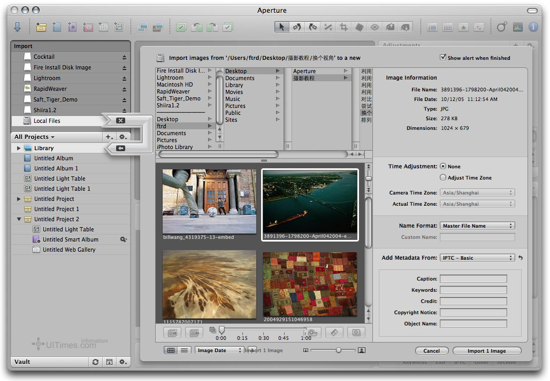Click the Cancel button

click(x=431, y=351)
